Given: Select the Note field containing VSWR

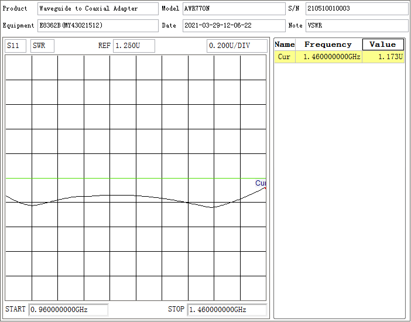Looking at the screenshot, I should 356,26.
